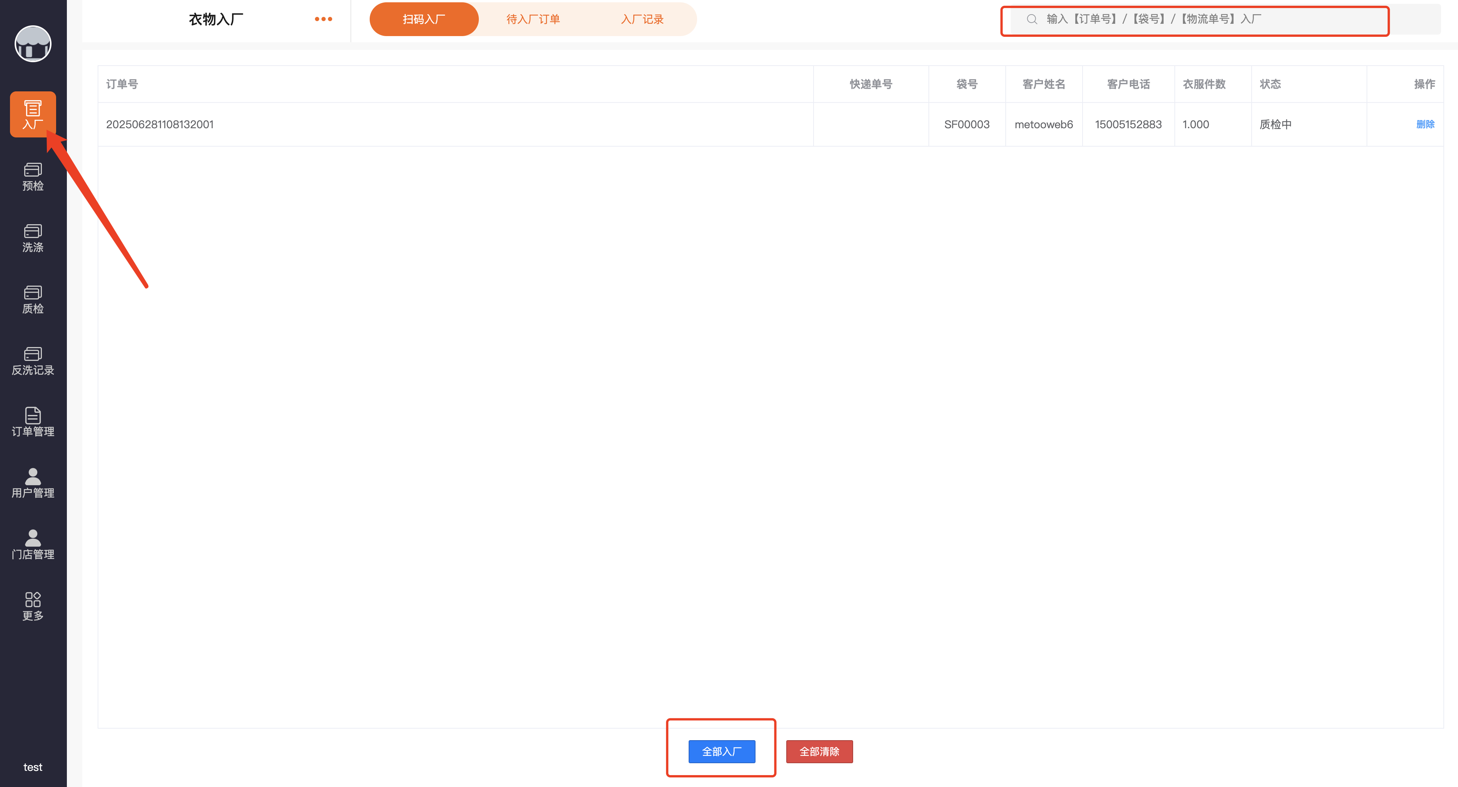Click the test username at sidebar bottom

pos(33,767)
